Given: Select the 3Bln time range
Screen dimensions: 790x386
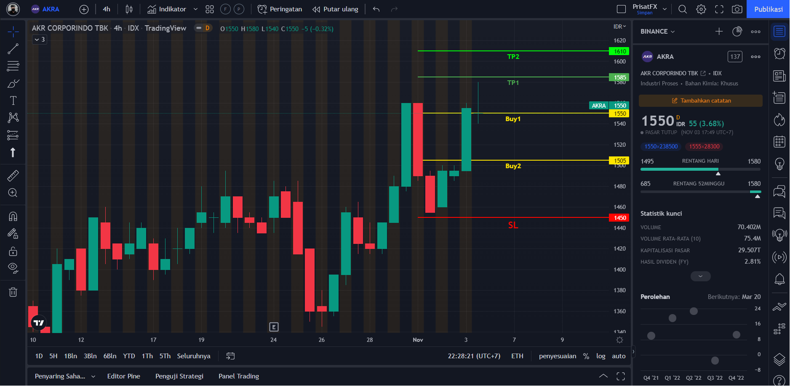Looking at the screenshot, I should pyautogui.click(x=90, y=356).
